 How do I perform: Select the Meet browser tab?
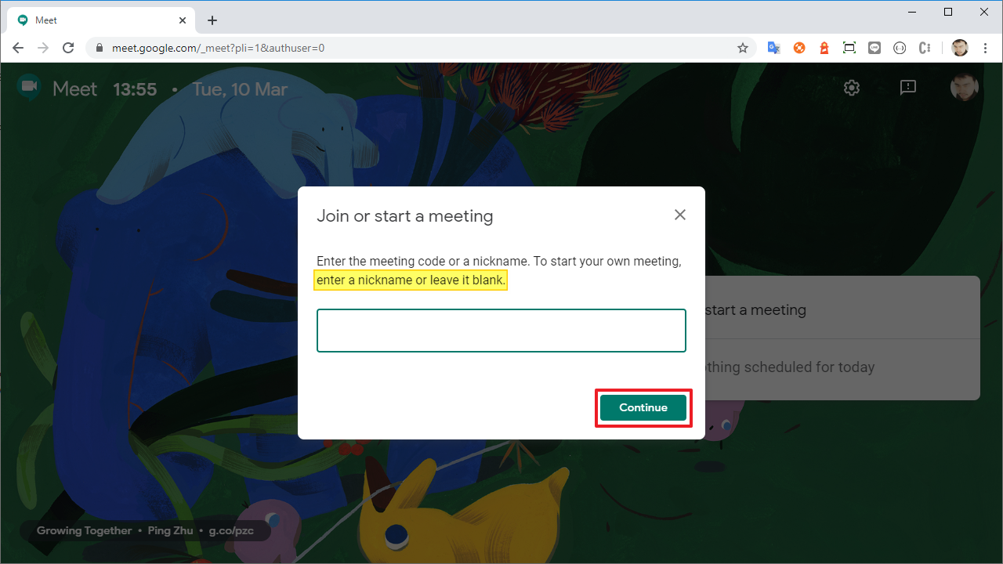tap(102, 20)
